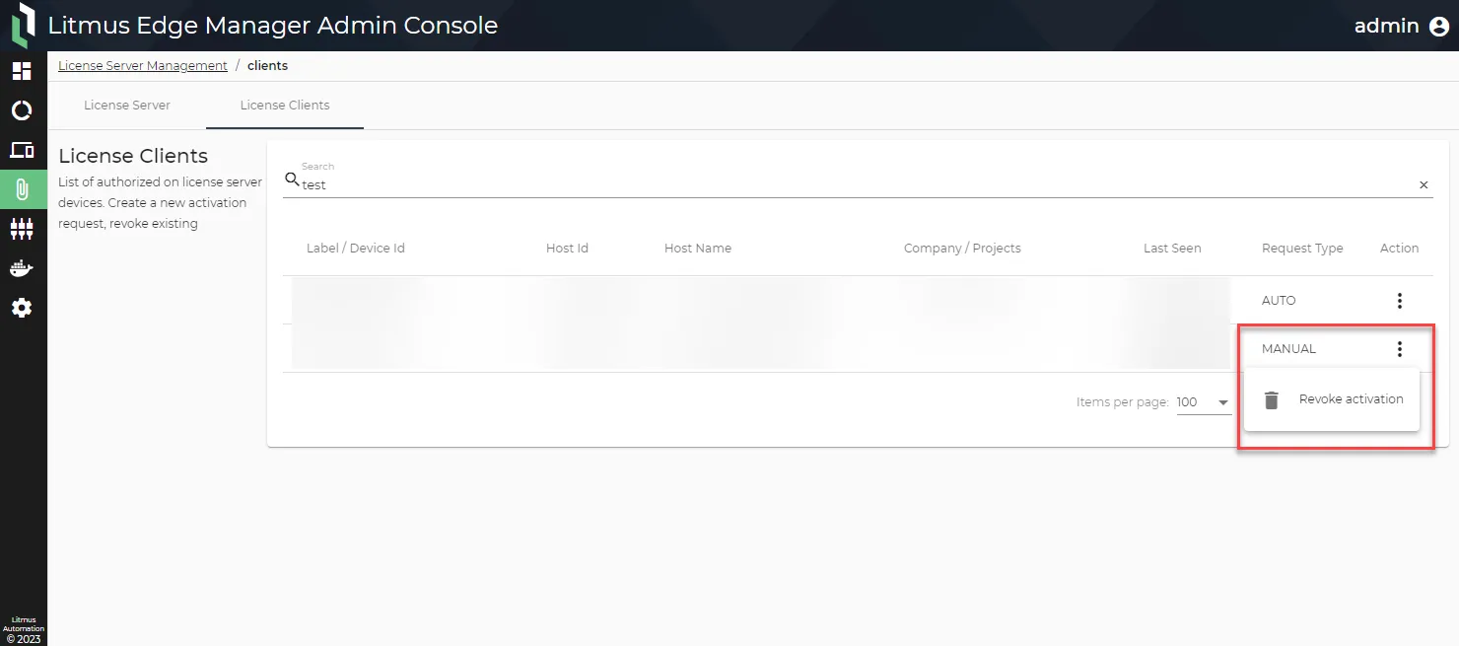
Task: Click the search magnifier icon
Action: click(292, 179)
